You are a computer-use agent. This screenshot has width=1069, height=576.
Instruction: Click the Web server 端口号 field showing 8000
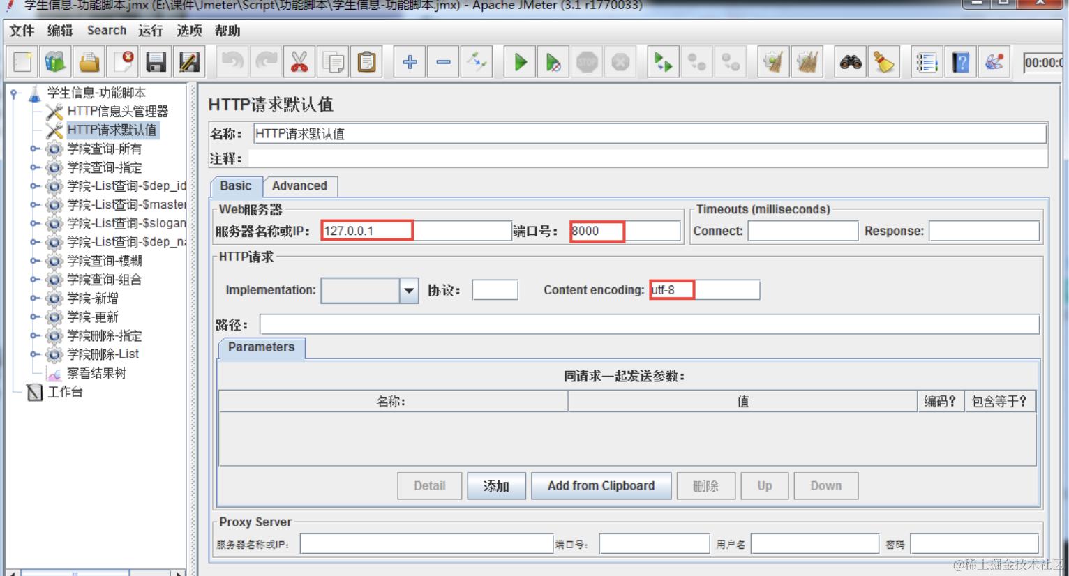click(625, 231)
